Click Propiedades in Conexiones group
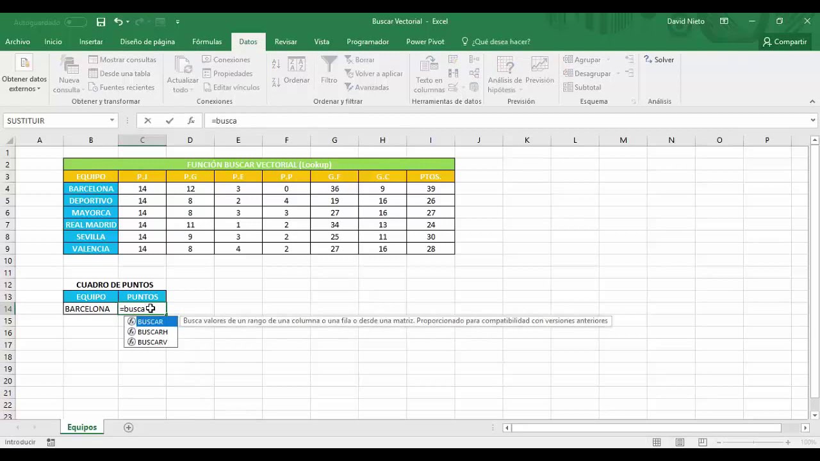Image resolution: width=820 pixels, height=461 pixels. click(x=227, y=74)
